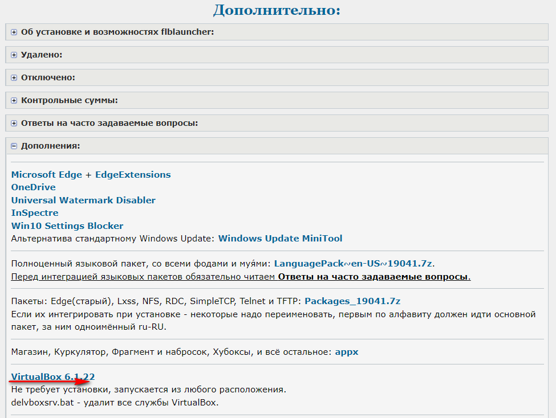This screenshot has height=418, width=556.
Task: Expand the flblauncher installation section plus icon
Action: point(14,32)
